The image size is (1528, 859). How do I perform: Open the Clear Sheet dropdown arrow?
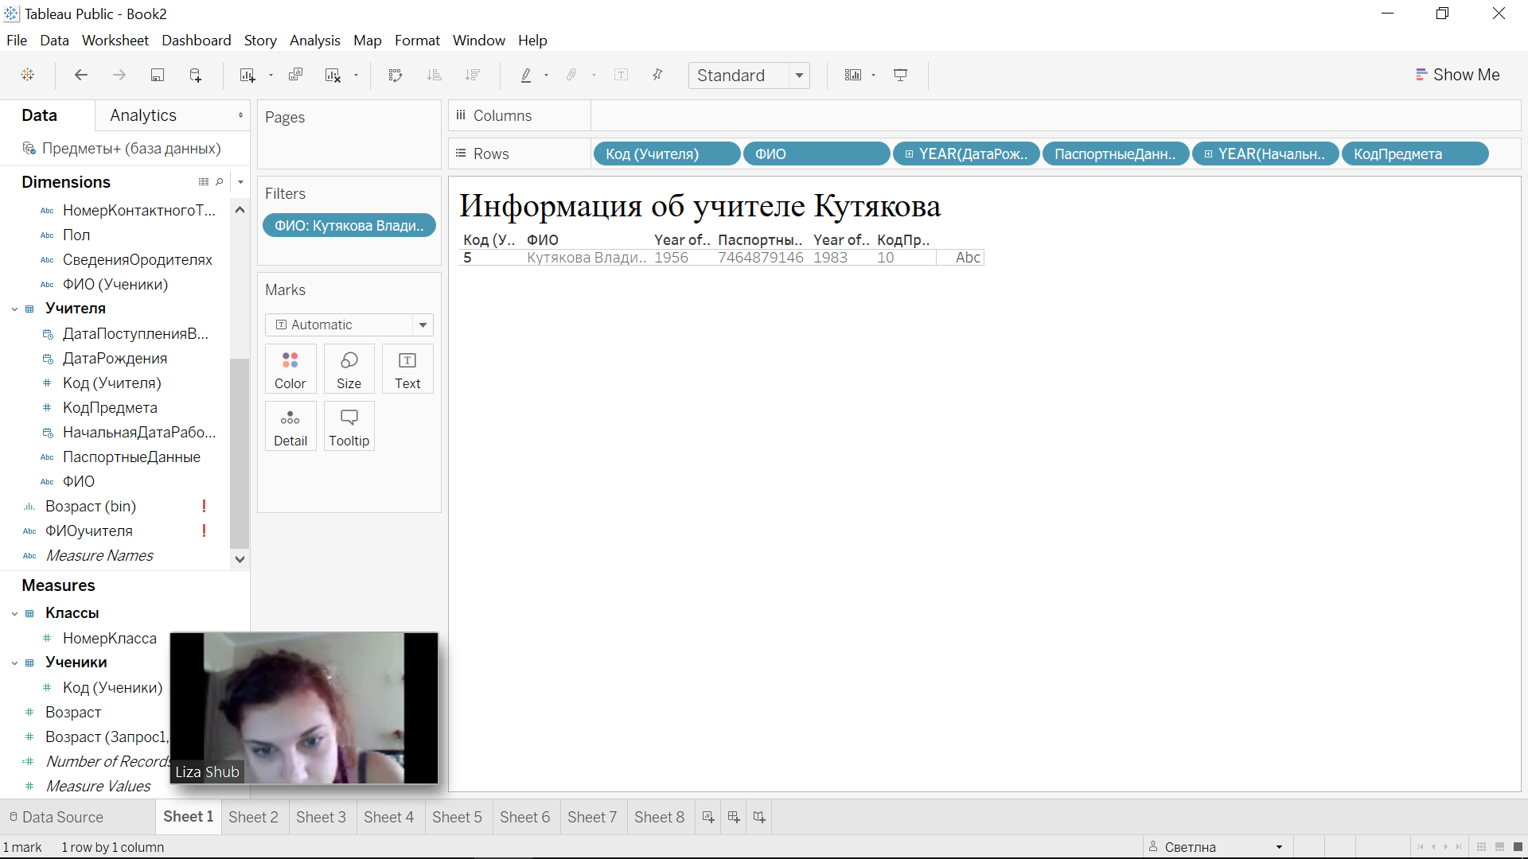pyautogui.click(x=356, y=76)
